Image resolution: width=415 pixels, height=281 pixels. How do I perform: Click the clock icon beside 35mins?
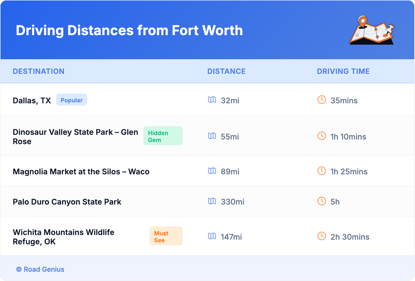(321, 100)
